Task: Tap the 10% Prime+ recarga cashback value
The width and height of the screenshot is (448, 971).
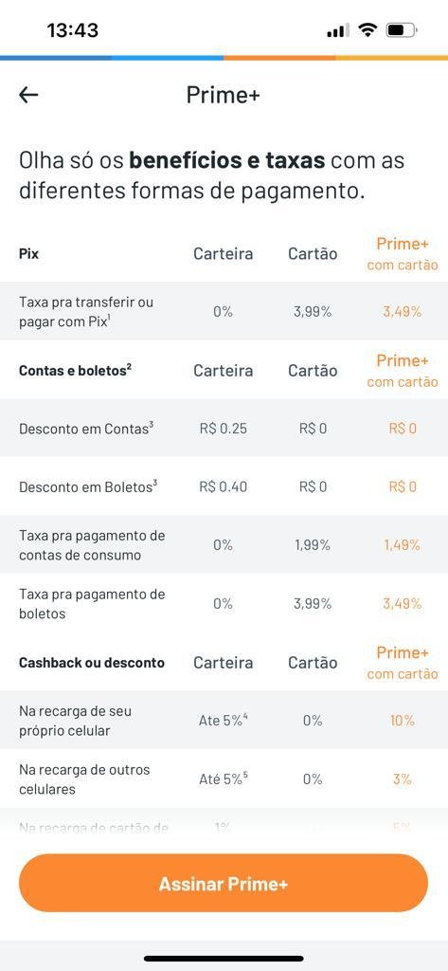Action: [x=403, y=721]
